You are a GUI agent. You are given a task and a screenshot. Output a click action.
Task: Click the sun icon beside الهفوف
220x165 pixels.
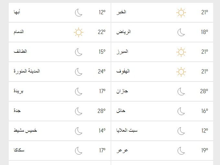point(181,71)
